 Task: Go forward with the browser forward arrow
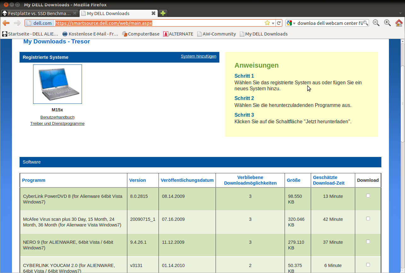(x=17, y=23)
